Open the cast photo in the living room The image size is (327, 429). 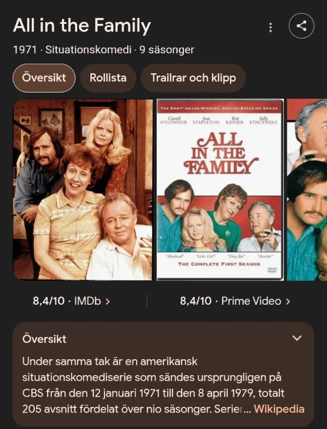[83, 190]
